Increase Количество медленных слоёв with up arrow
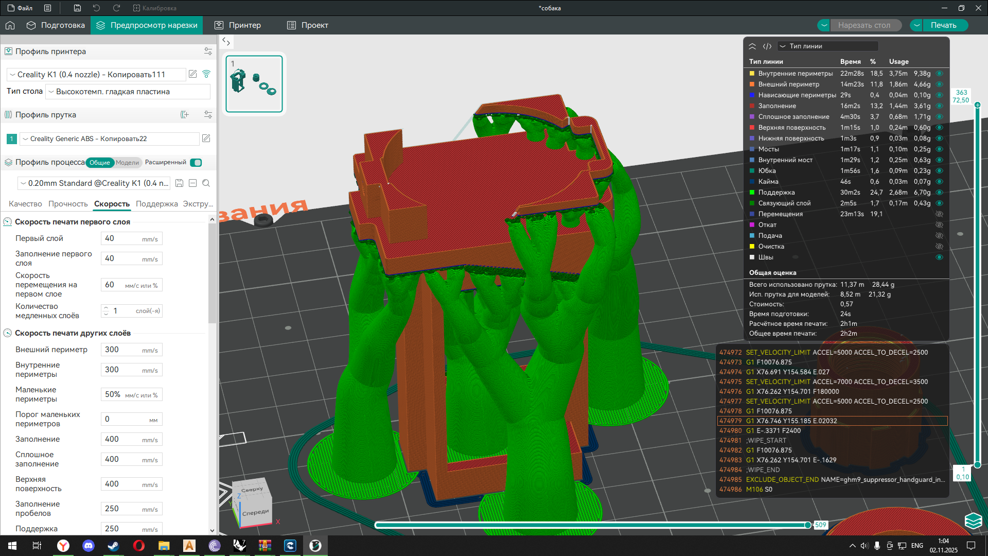The width and height of the screenshot is (988, 556). 106,308
